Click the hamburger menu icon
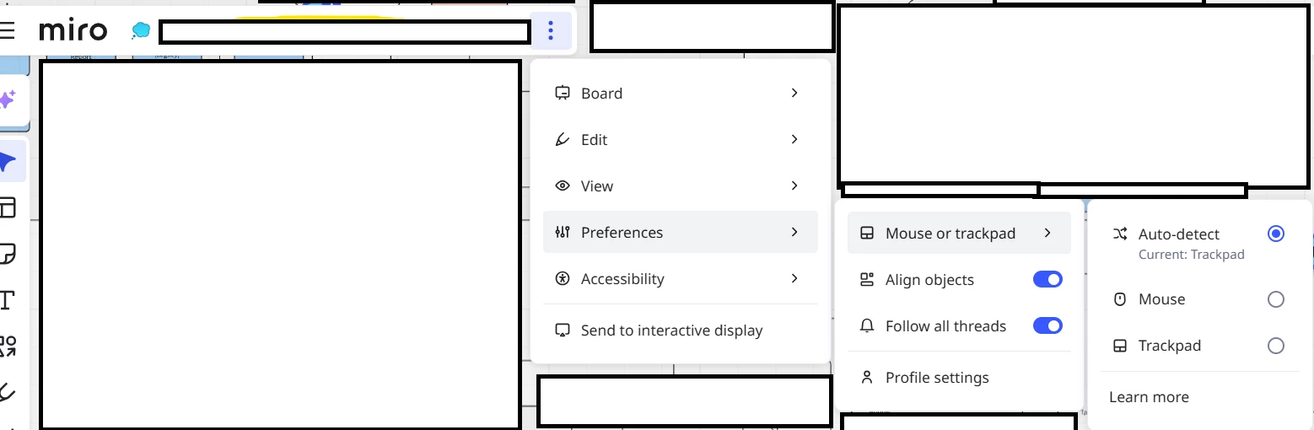 [x=8, y=31]
